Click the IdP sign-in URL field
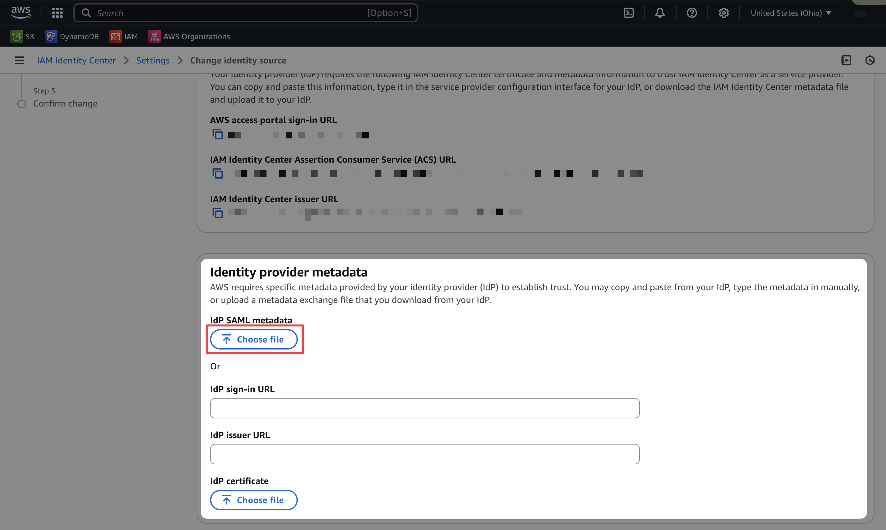The height and width of the screenshot is (530, 886). coord(424,408)
